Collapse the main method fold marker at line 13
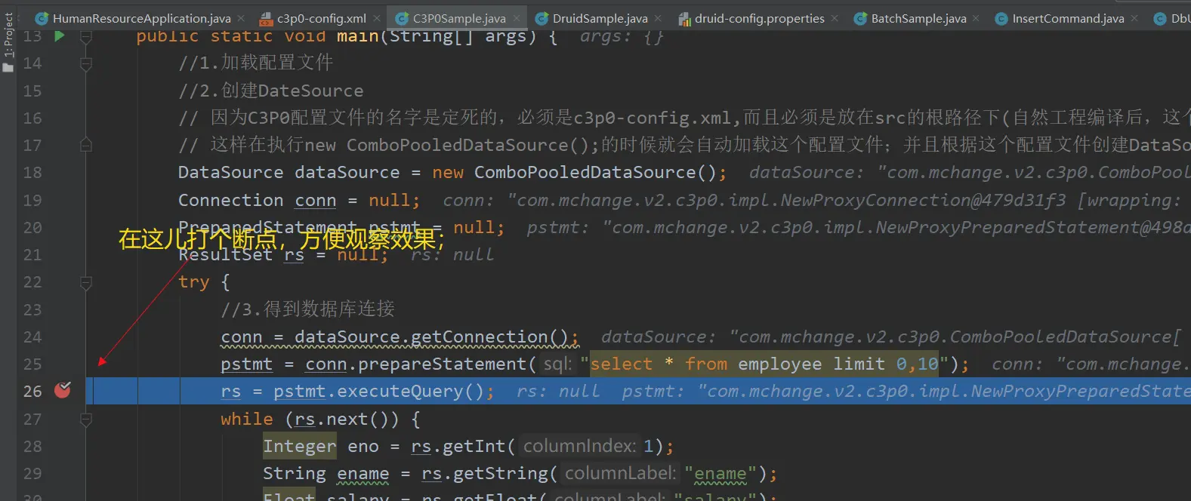Screen dimensions: 1191x501 coord(86,36)
